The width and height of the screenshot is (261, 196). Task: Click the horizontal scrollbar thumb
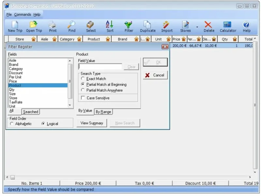(x=13, y=177)
